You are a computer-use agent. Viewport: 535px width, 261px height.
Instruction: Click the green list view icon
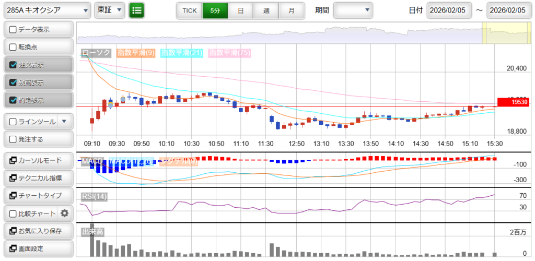point(137,10)
